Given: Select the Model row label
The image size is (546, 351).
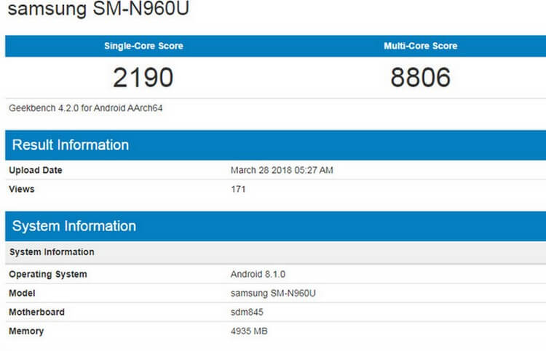Looking at the screenshot, I should tap(22, 293).
